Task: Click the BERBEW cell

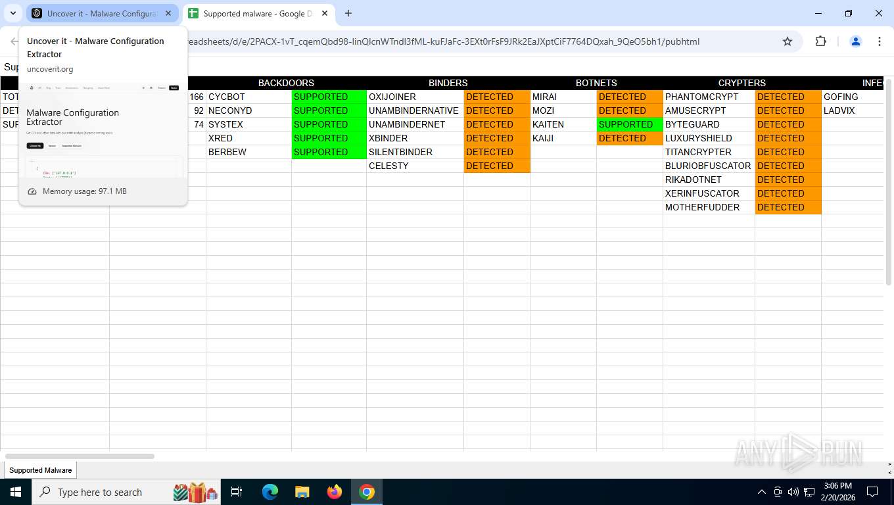Action: point(249,152)
